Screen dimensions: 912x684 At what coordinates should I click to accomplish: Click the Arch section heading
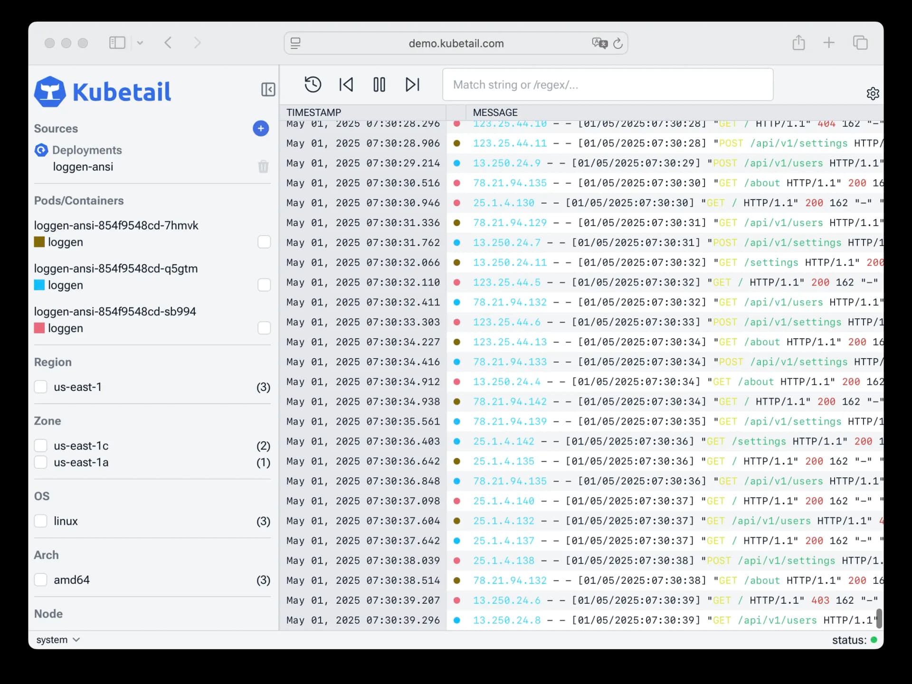coord(47,555)
